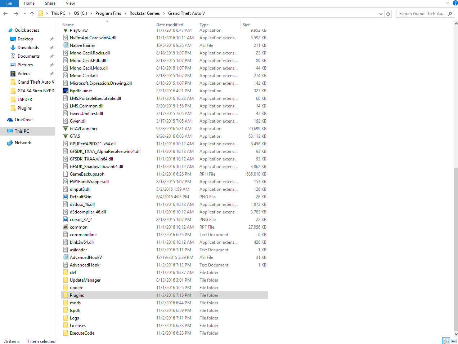Select the common RPF file icon

click(66, 227)
